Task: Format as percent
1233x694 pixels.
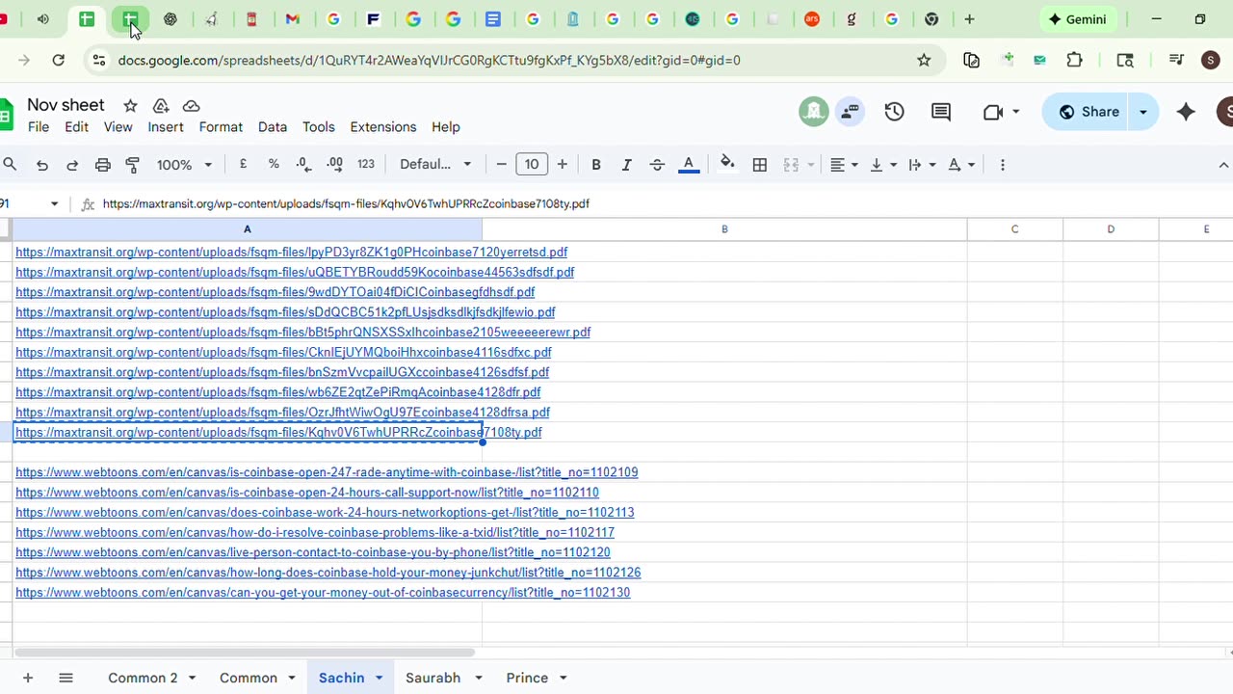Action: (274, 164)
